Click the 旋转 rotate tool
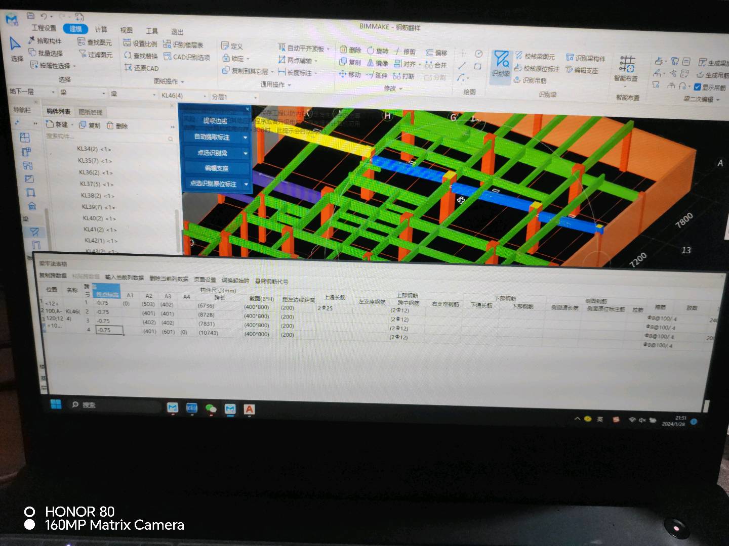 coord(378,51)
